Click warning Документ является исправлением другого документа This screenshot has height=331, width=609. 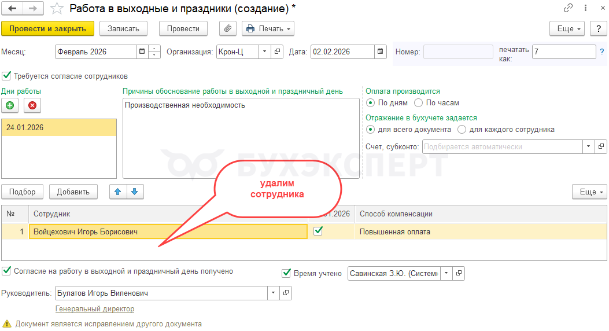pyautogui.click(x=108, y=323)
